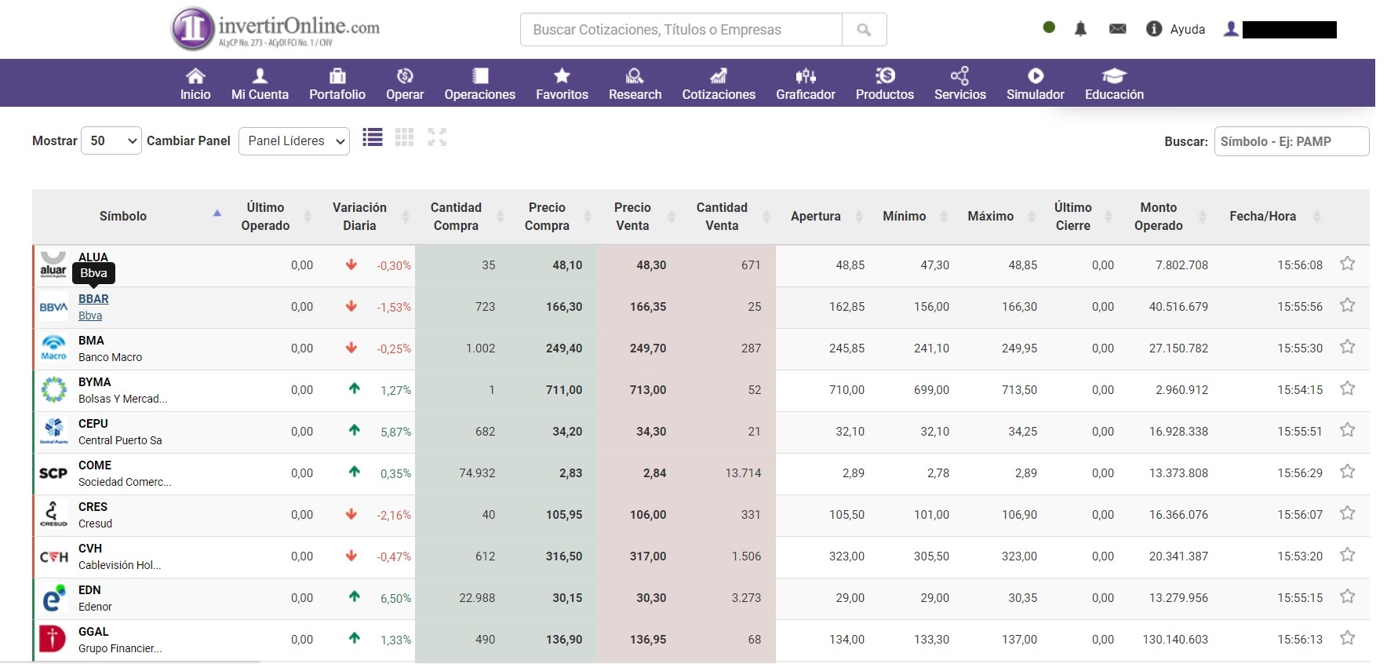The image size is (1387, 664).
Task: Sort by Variación Diaria column
Action: tap(360, 217)
